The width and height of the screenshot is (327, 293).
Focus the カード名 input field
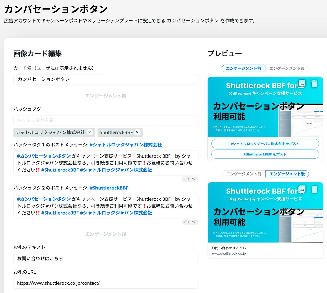click(x=106, y=79)
